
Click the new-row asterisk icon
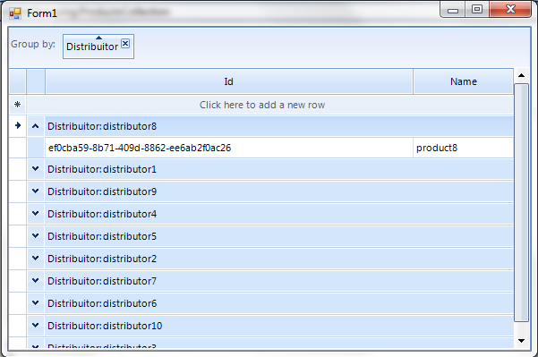coord(18,105)
